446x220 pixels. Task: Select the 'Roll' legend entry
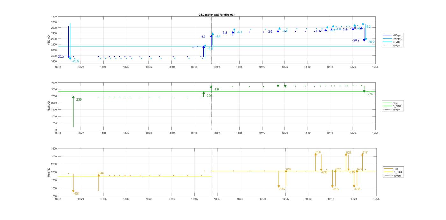(x=392, y=169)
